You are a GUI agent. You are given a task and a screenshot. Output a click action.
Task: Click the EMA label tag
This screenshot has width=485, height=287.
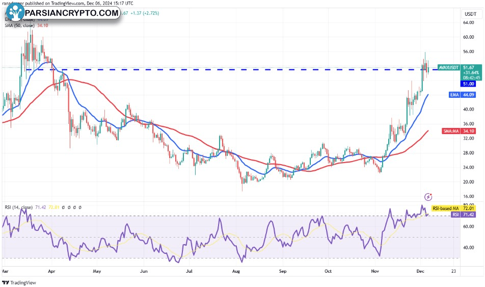(x=454, y=95)
